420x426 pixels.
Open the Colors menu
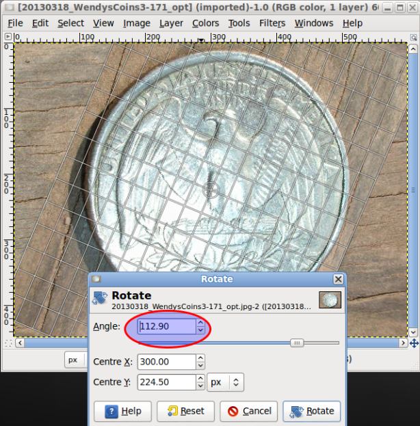(205, 23)
